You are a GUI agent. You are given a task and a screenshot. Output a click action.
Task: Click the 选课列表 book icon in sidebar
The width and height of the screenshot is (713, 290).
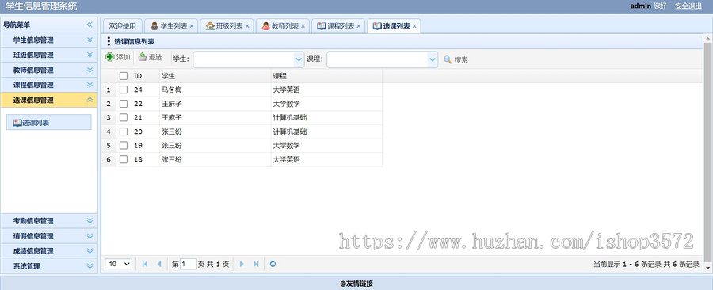[17, 123]
